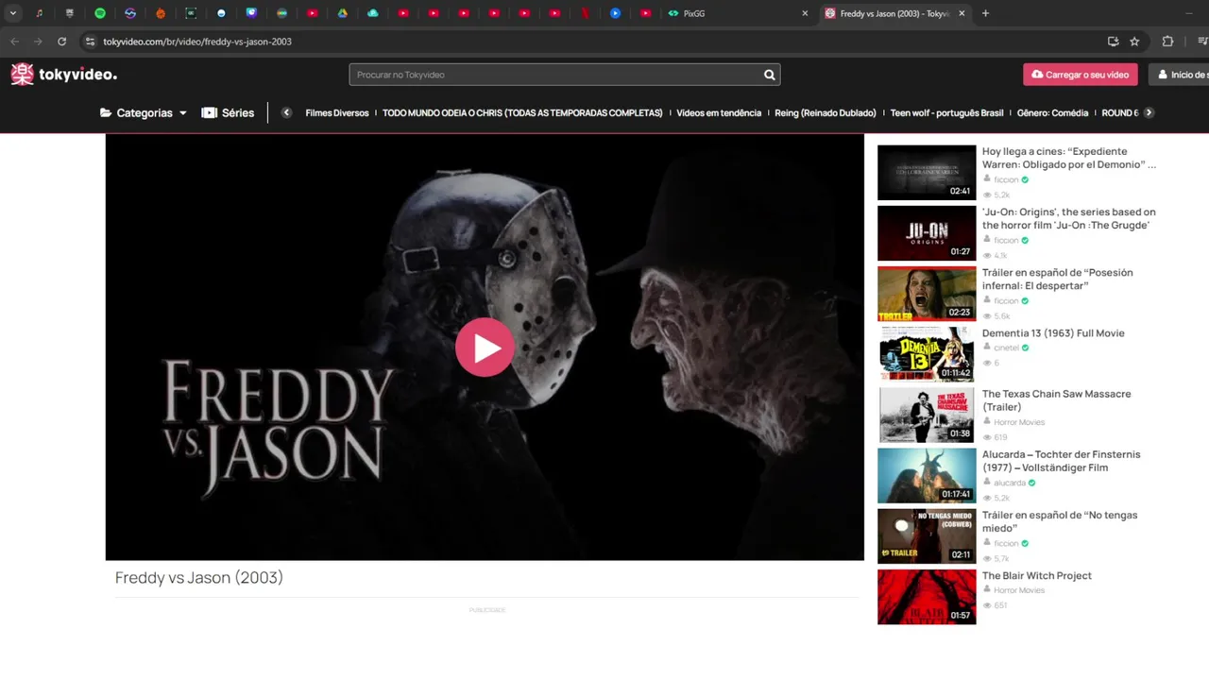Open Reing (Reinado Dublado) category
The height and width of the screenshot is (680, 1209).
826,113
